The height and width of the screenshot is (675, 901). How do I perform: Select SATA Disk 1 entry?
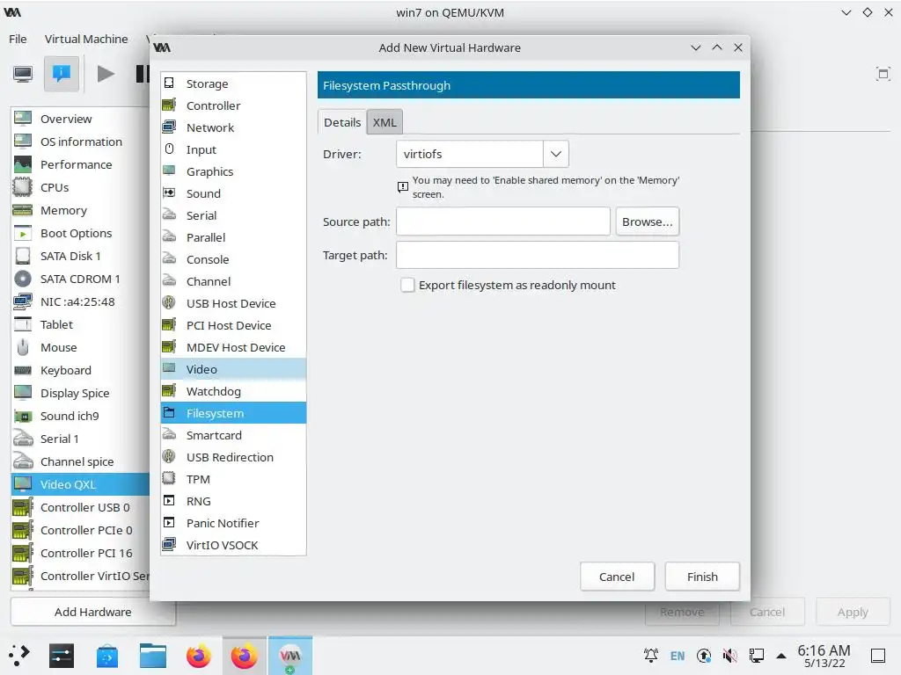coord(80,256)
